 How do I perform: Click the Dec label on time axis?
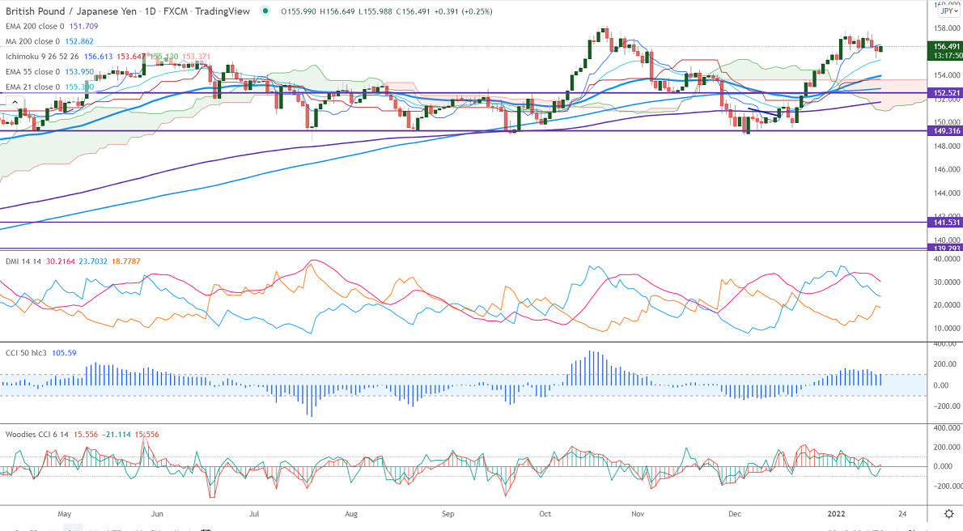735,514
